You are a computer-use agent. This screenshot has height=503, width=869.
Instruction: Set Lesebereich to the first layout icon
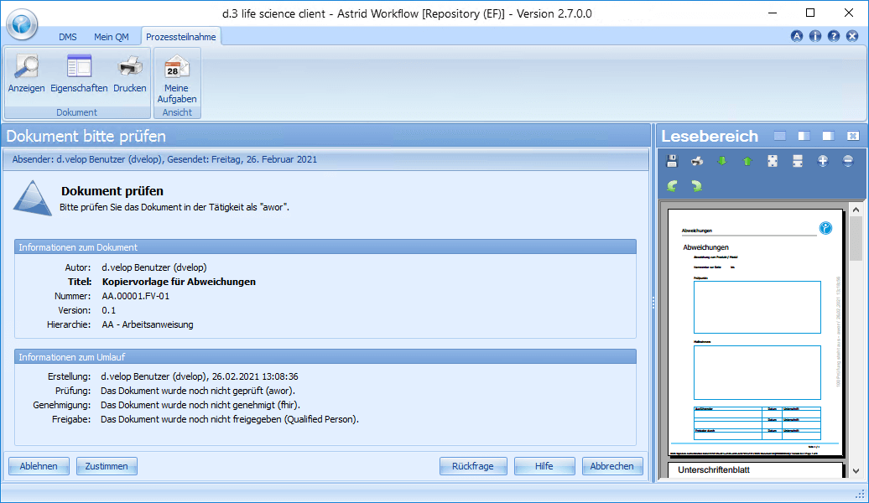click(x=780, y=137)
